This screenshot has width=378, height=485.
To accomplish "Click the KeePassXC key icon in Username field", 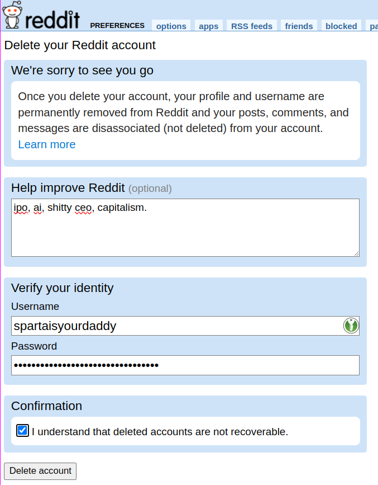I will 351,326.
